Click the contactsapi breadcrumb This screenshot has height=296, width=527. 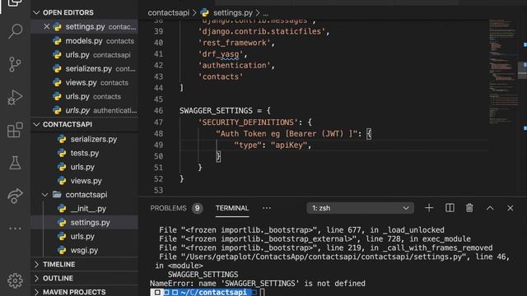168,13
